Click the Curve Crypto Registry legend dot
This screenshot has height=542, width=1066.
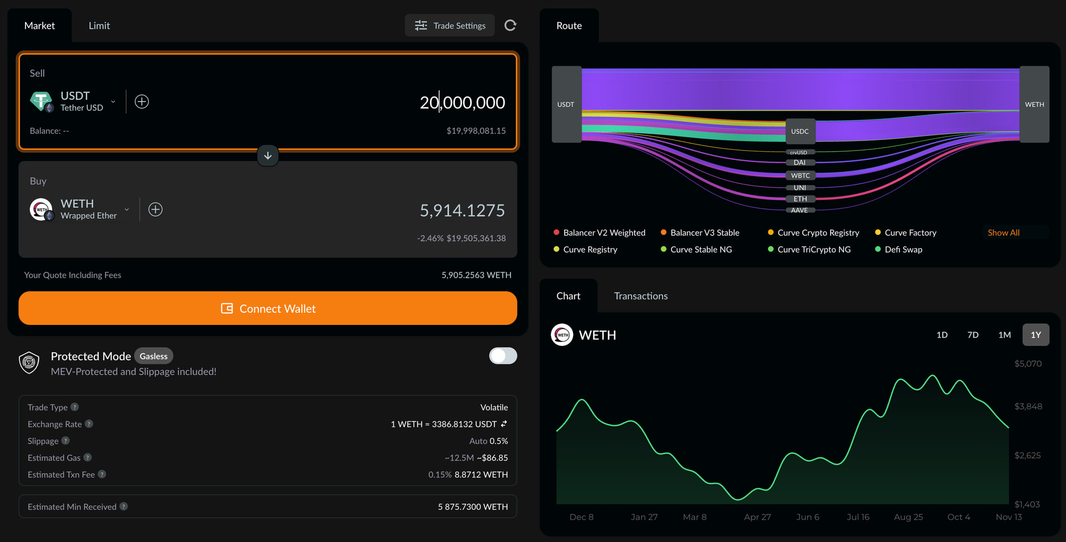771,232
